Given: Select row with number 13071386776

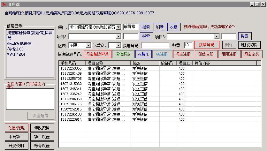Looking at the screenshot, I should point(160,104).
